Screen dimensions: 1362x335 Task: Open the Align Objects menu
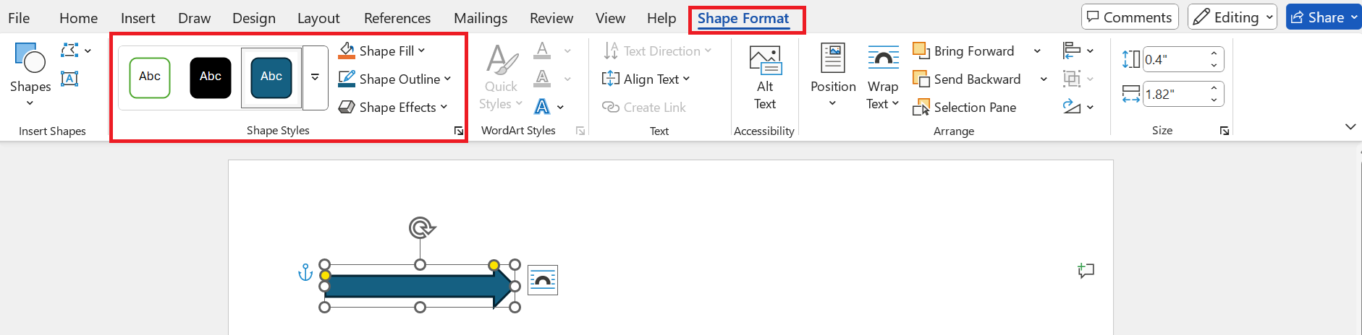coord(1078,51)
